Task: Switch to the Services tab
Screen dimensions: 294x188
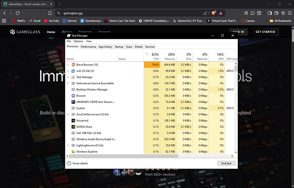Action: click(150, 47)
